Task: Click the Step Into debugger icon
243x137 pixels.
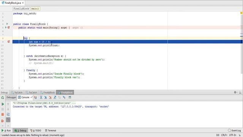Action: point(46,97)
